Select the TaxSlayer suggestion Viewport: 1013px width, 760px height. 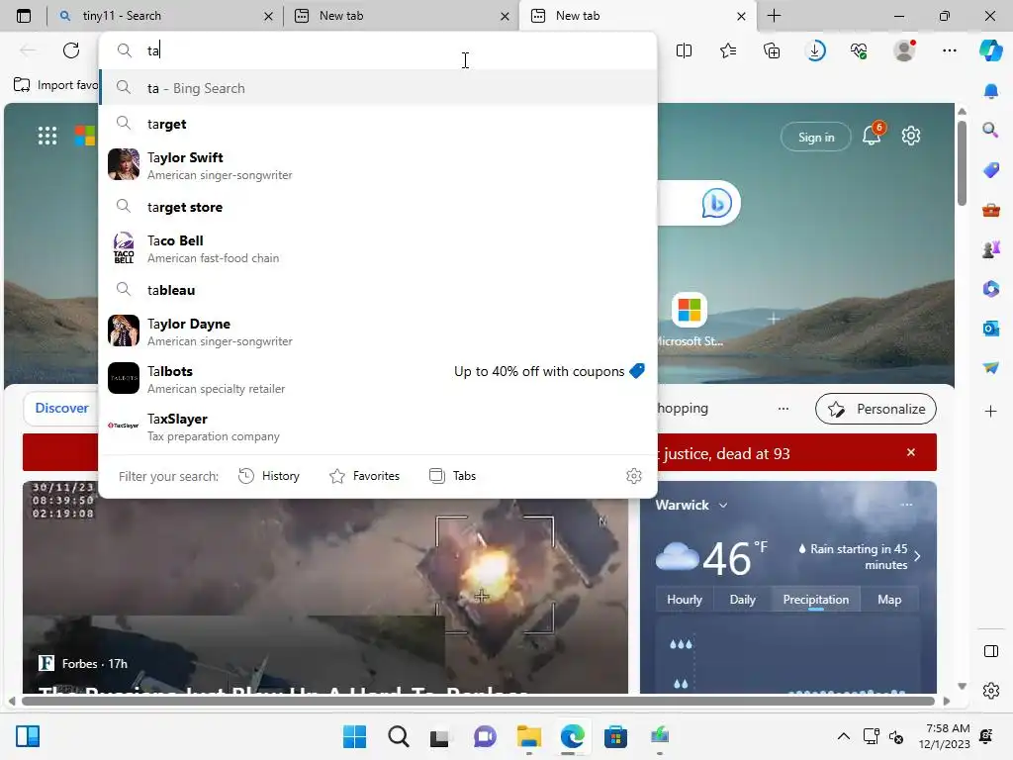[x=378, y=427]
